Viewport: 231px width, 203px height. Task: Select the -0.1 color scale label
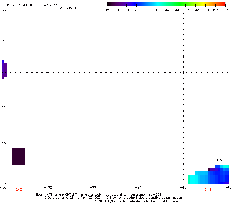tap(206, 10)
